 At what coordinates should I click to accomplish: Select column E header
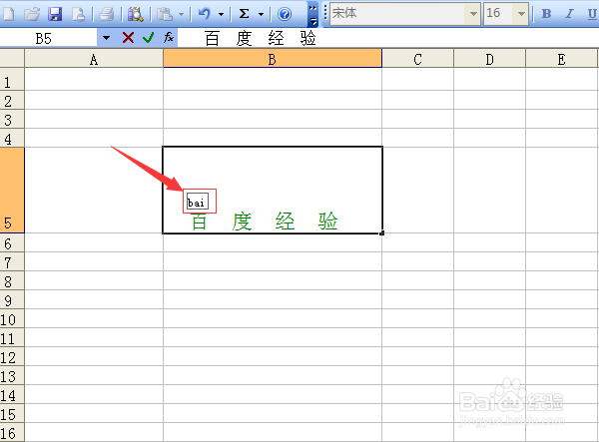(x=561, y=59)
